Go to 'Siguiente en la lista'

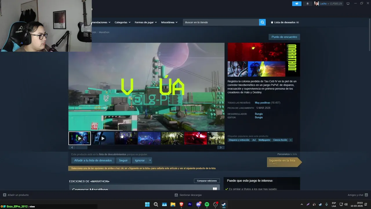[x=284, y=162]
